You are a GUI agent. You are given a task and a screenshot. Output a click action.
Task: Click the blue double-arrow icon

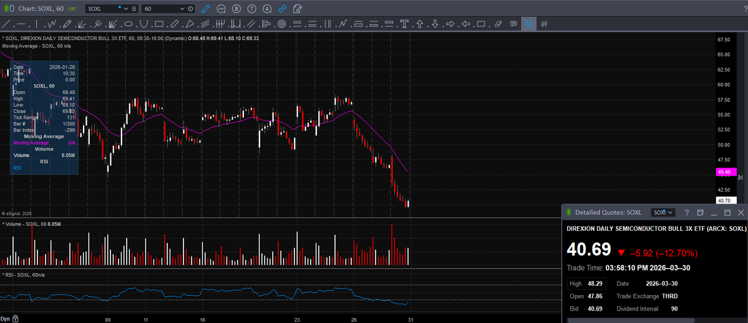pyautogui.click(x=283, y=9)
